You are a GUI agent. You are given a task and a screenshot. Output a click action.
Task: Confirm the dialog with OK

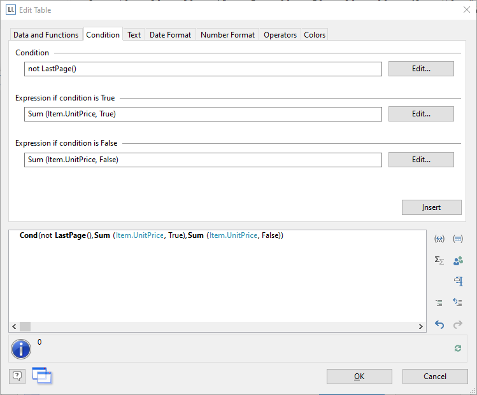click(359, 377)
